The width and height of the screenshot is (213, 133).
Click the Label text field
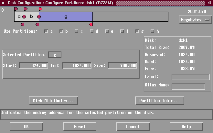[x=190, y=77]
